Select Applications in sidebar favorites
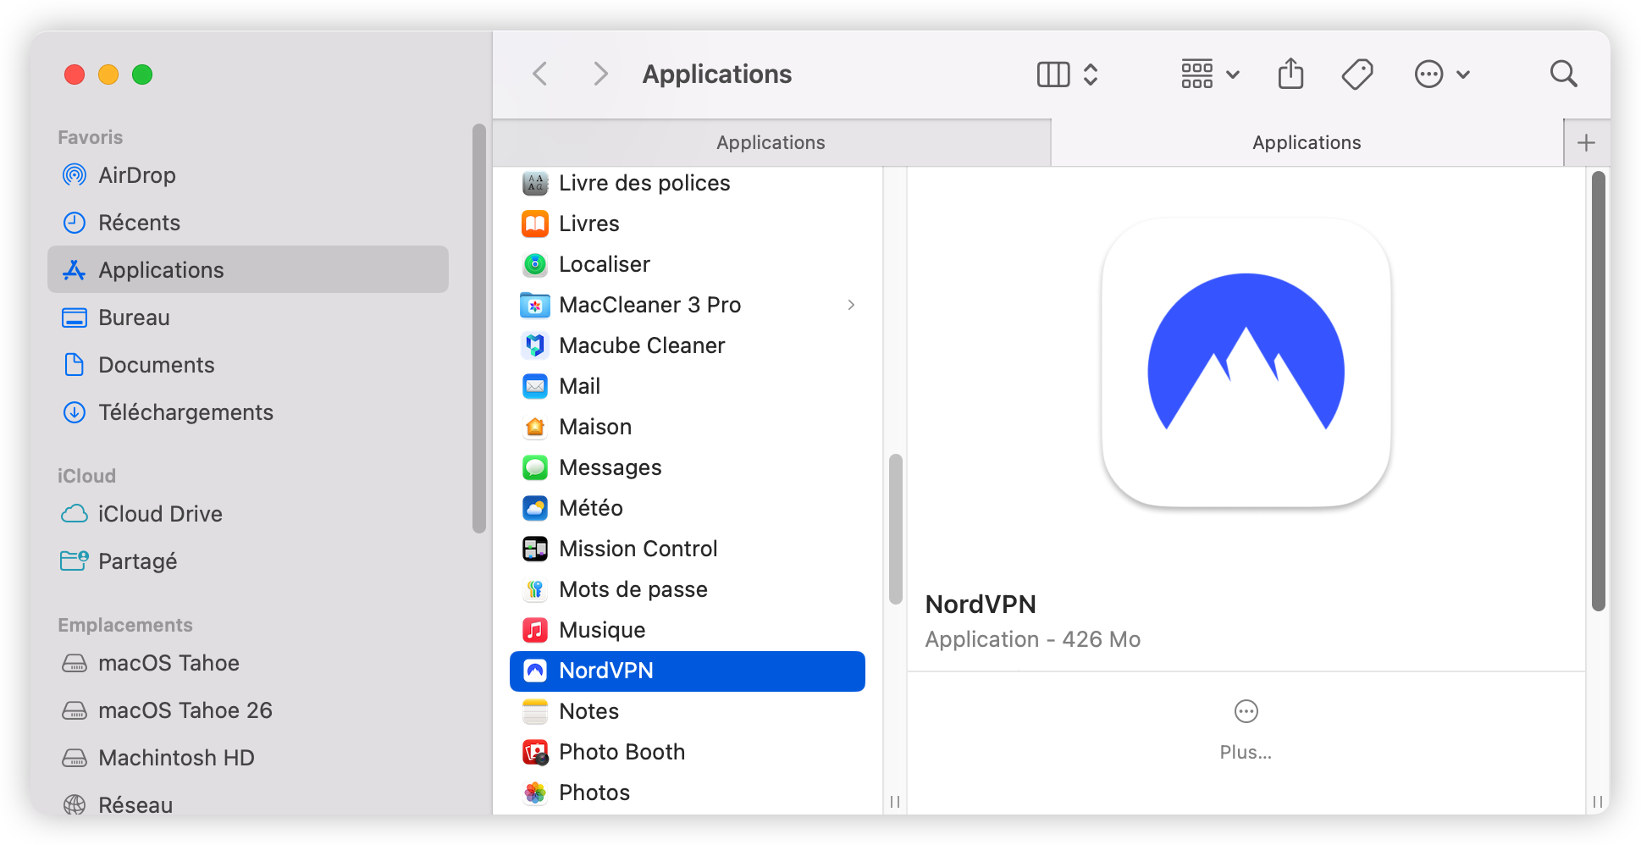The height and width of the screenshot is (845, 1641). [248, 270]
